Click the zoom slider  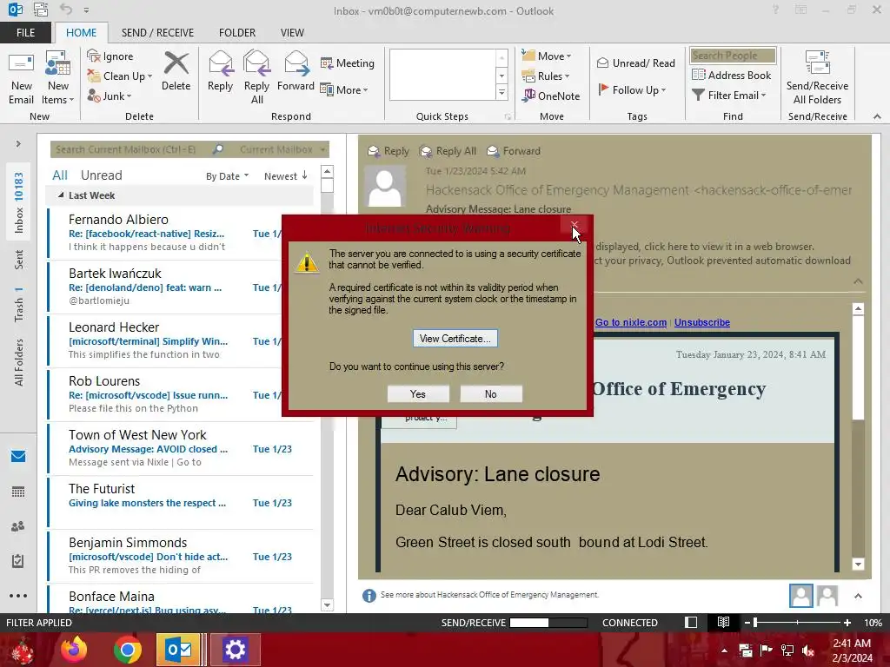[797, 622]
